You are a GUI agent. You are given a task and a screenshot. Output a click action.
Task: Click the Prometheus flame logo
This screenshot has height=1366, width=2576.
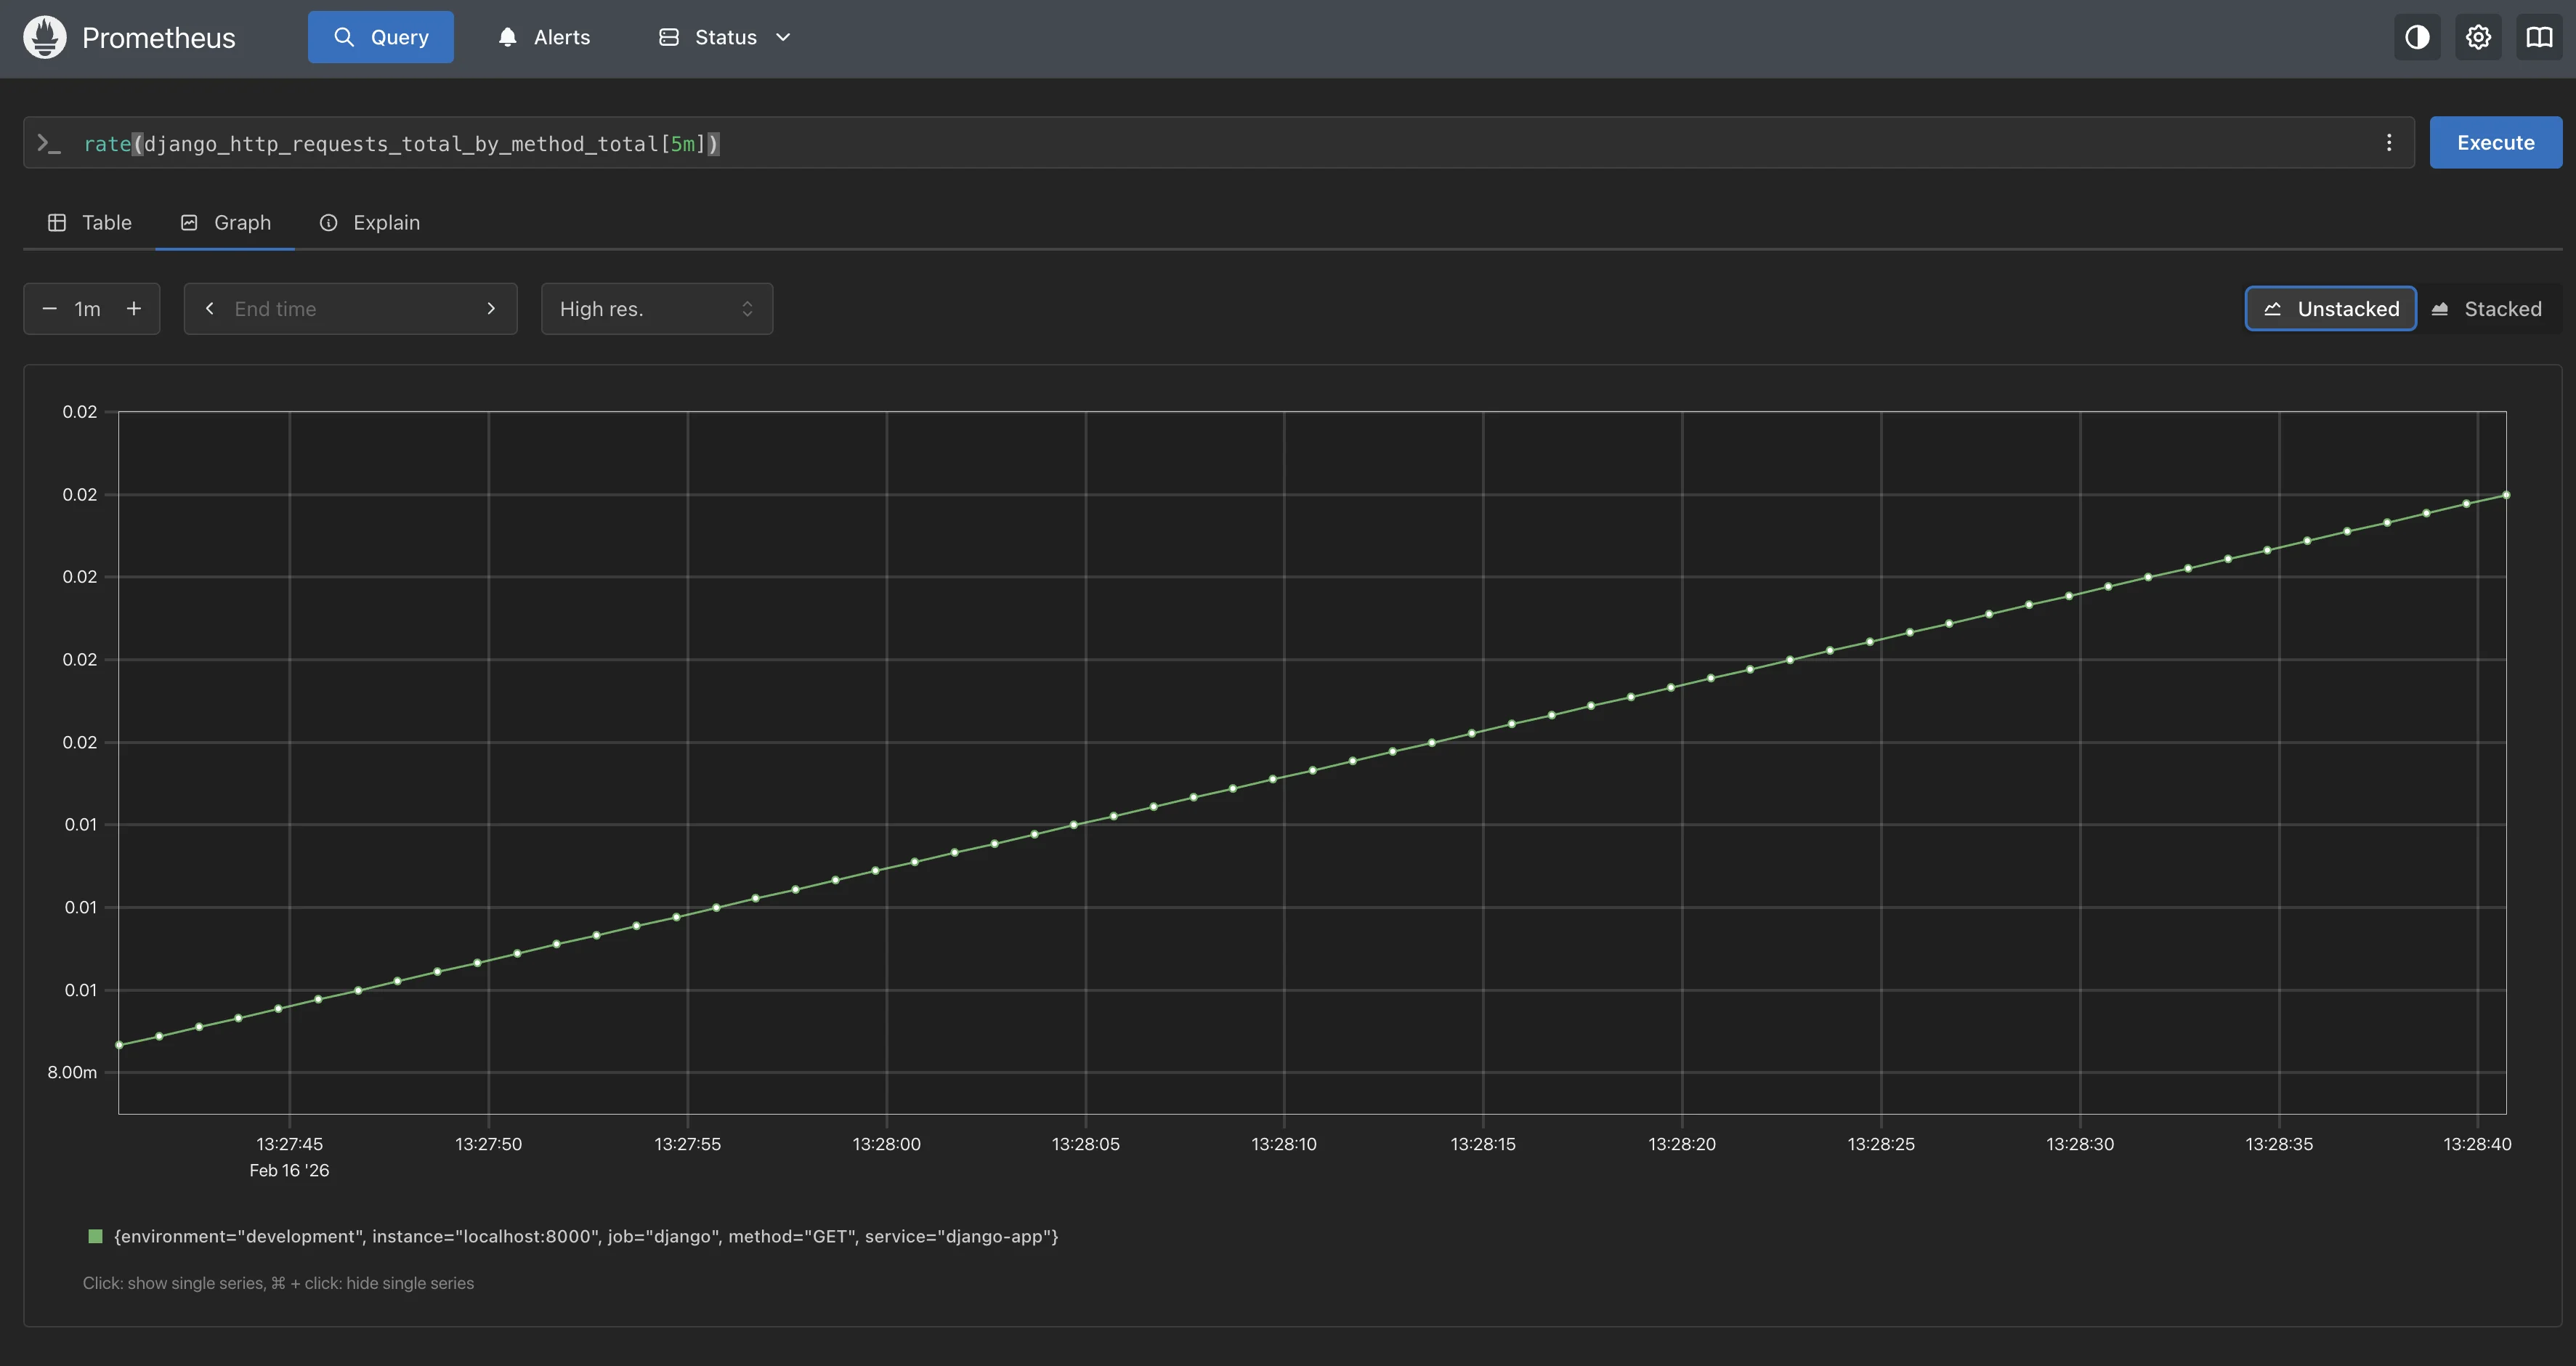pos(44,37)
